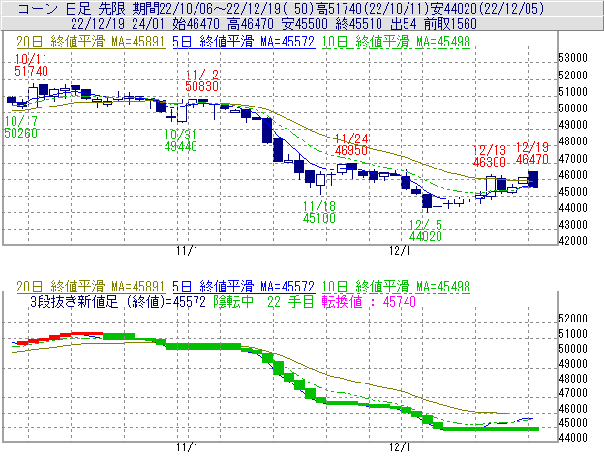
Task: Click the 高51740(22/10/11) header text
Action: click(x=370, y=8)
